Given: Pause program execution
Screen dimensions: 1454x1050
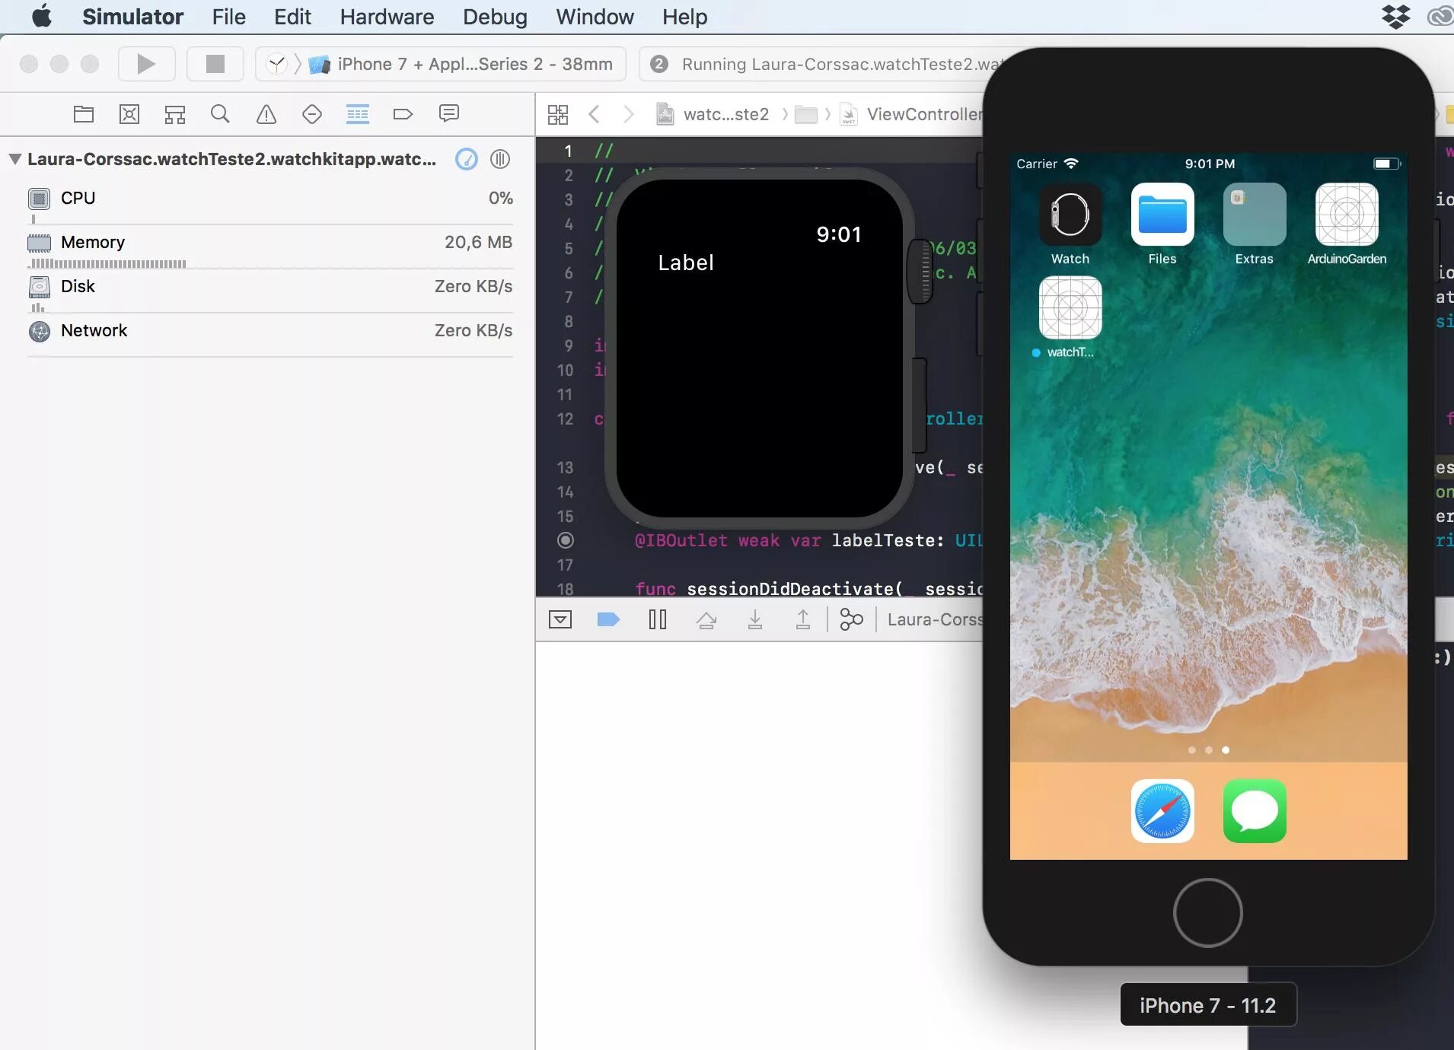Looking at the screenshot, I should coord(658,619).
